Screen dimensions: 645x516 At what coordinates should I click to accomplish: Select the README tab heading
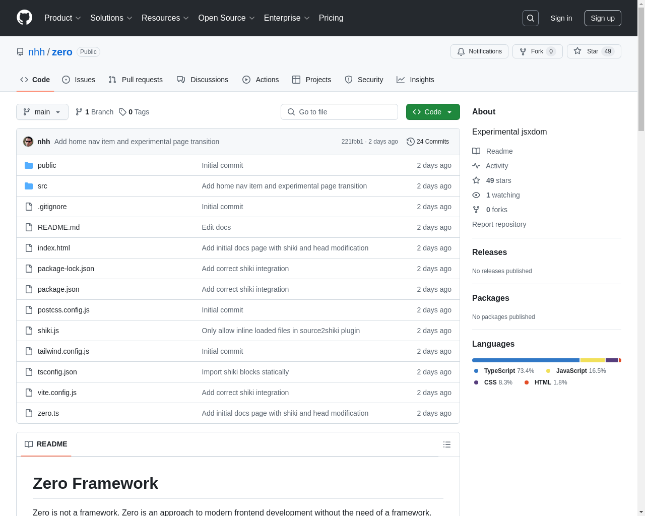[x=46, y=444]
